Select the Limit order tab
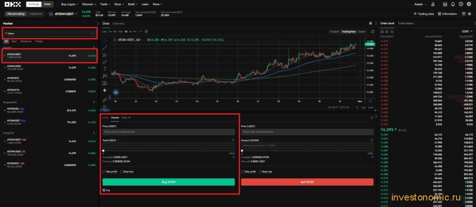The image size is (476, 207). tap(105, 117)
